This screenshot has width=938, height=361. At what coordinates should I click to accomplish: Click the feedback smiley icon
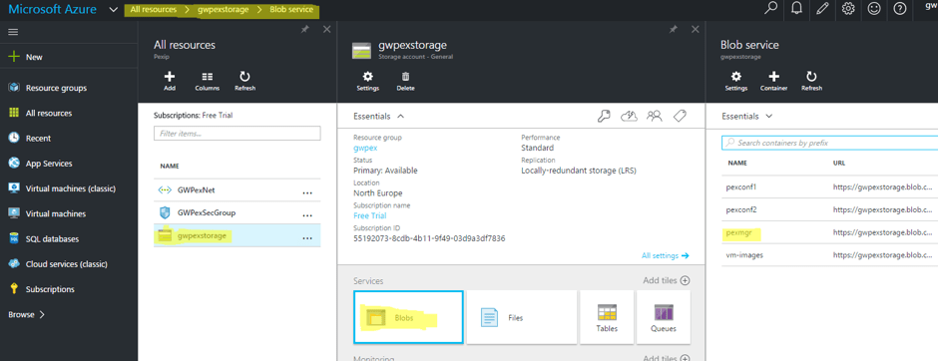pos(874,9)
